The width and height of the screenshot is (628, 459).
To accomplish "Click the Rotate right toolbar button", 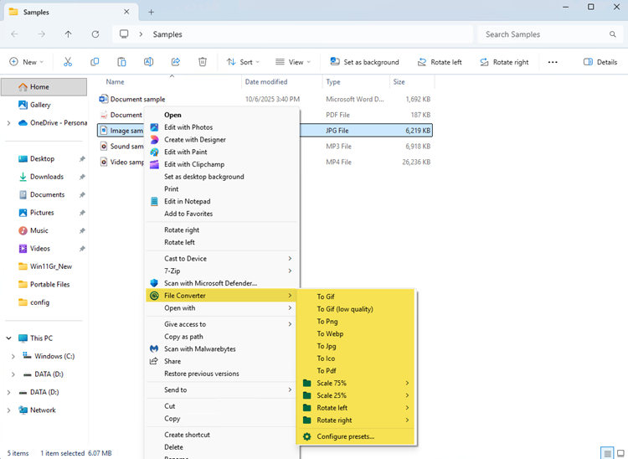I will click(x=503, y=62).
